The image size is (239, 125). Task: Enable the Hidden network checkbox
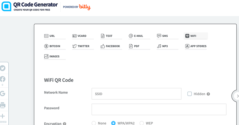[189, 94]
